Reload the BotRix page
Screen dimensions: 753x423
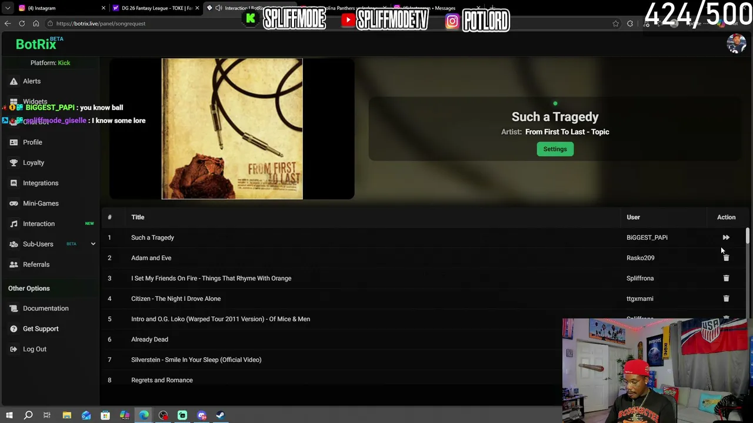pyautogui.click(x=22, y=23)
